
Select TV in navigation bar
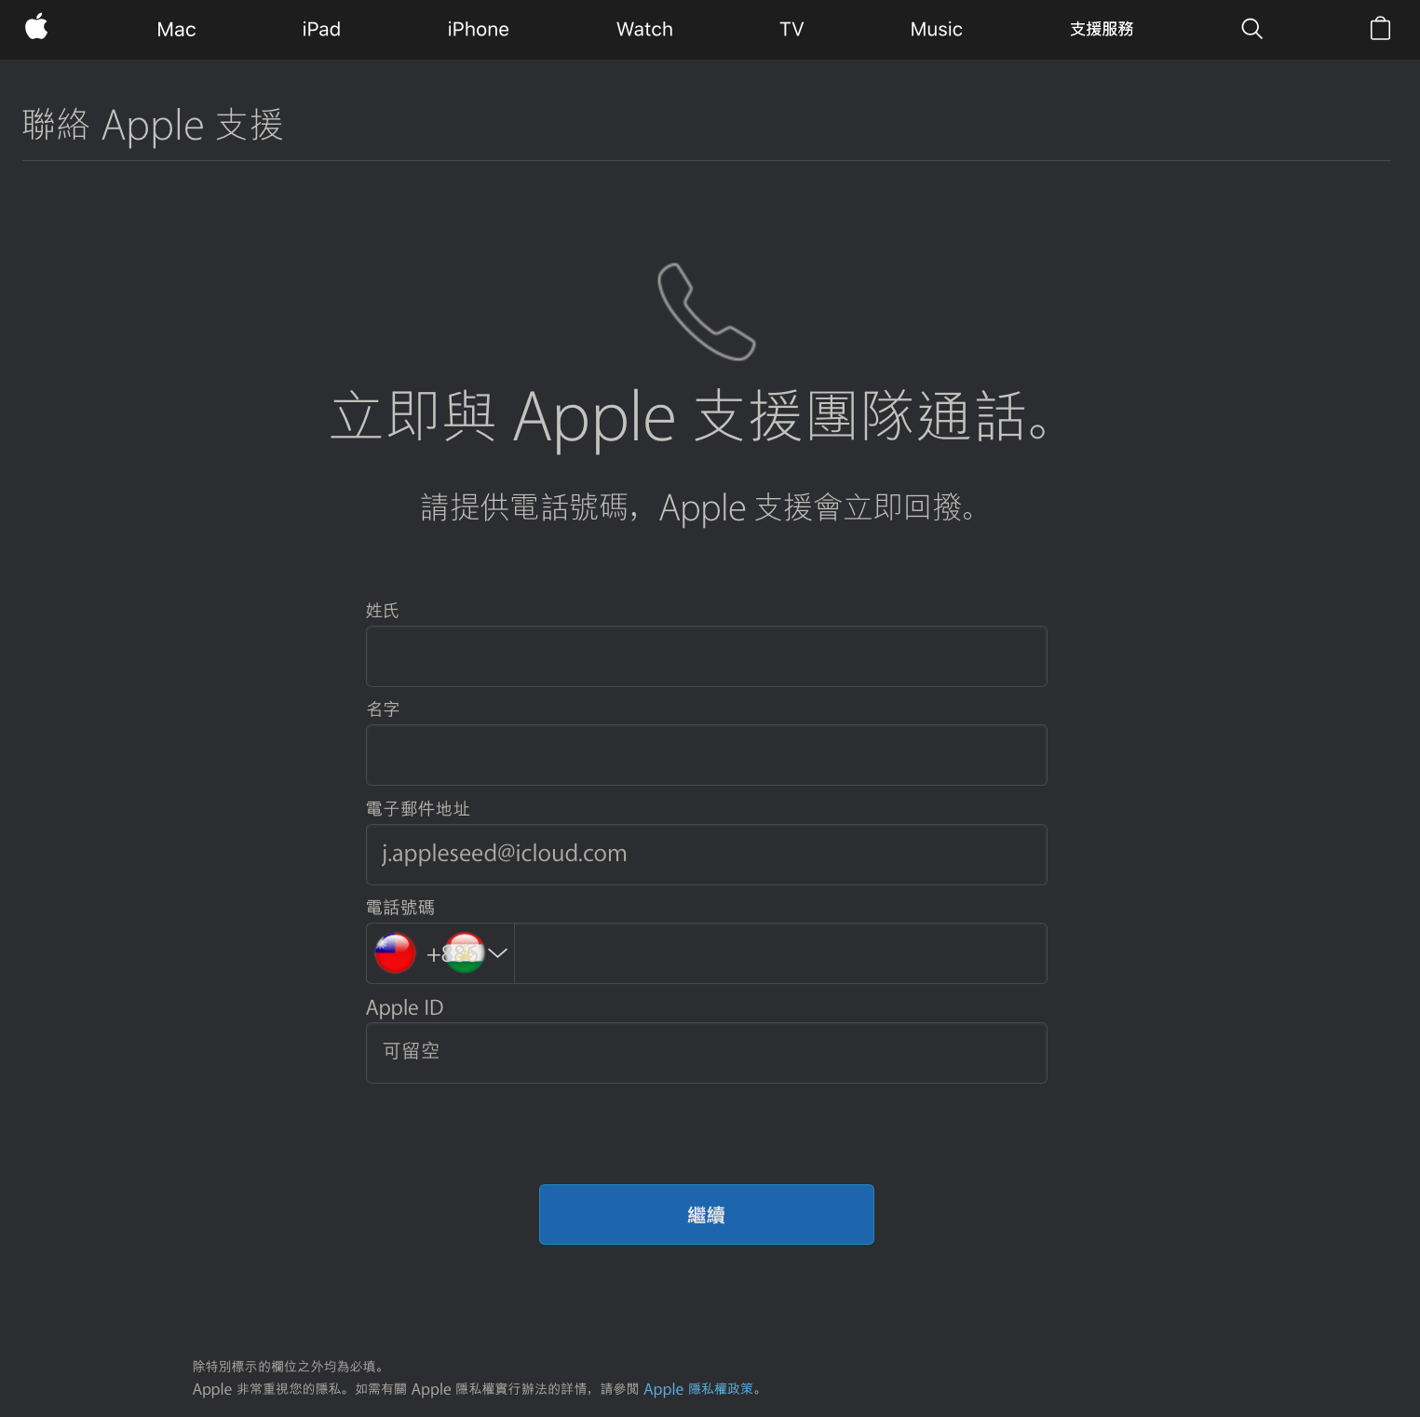coord(791,29)
